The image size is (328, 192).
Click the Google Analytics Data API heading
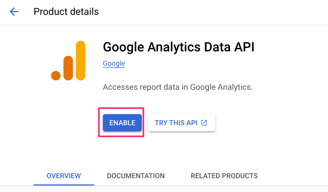point(179,47)
